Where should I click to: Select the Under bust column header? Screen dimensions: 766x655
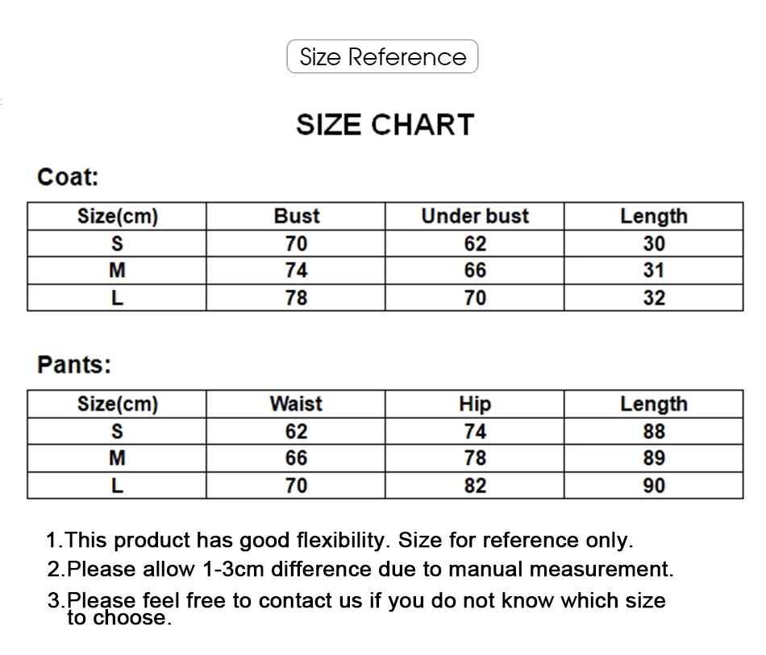coord(475,216)
